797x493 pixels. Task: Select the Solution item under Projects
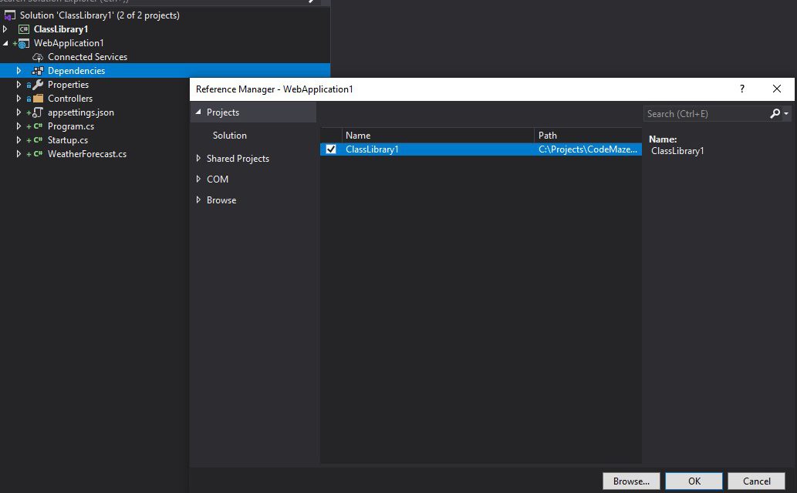point(230,136)
